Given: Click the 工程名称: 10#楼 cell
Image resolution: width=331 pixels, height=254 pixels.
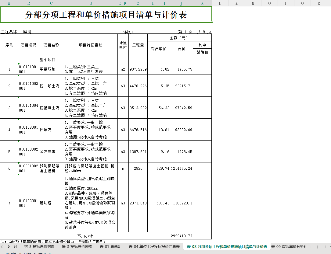Looking at the screenshot, I should tap(16, 32).
